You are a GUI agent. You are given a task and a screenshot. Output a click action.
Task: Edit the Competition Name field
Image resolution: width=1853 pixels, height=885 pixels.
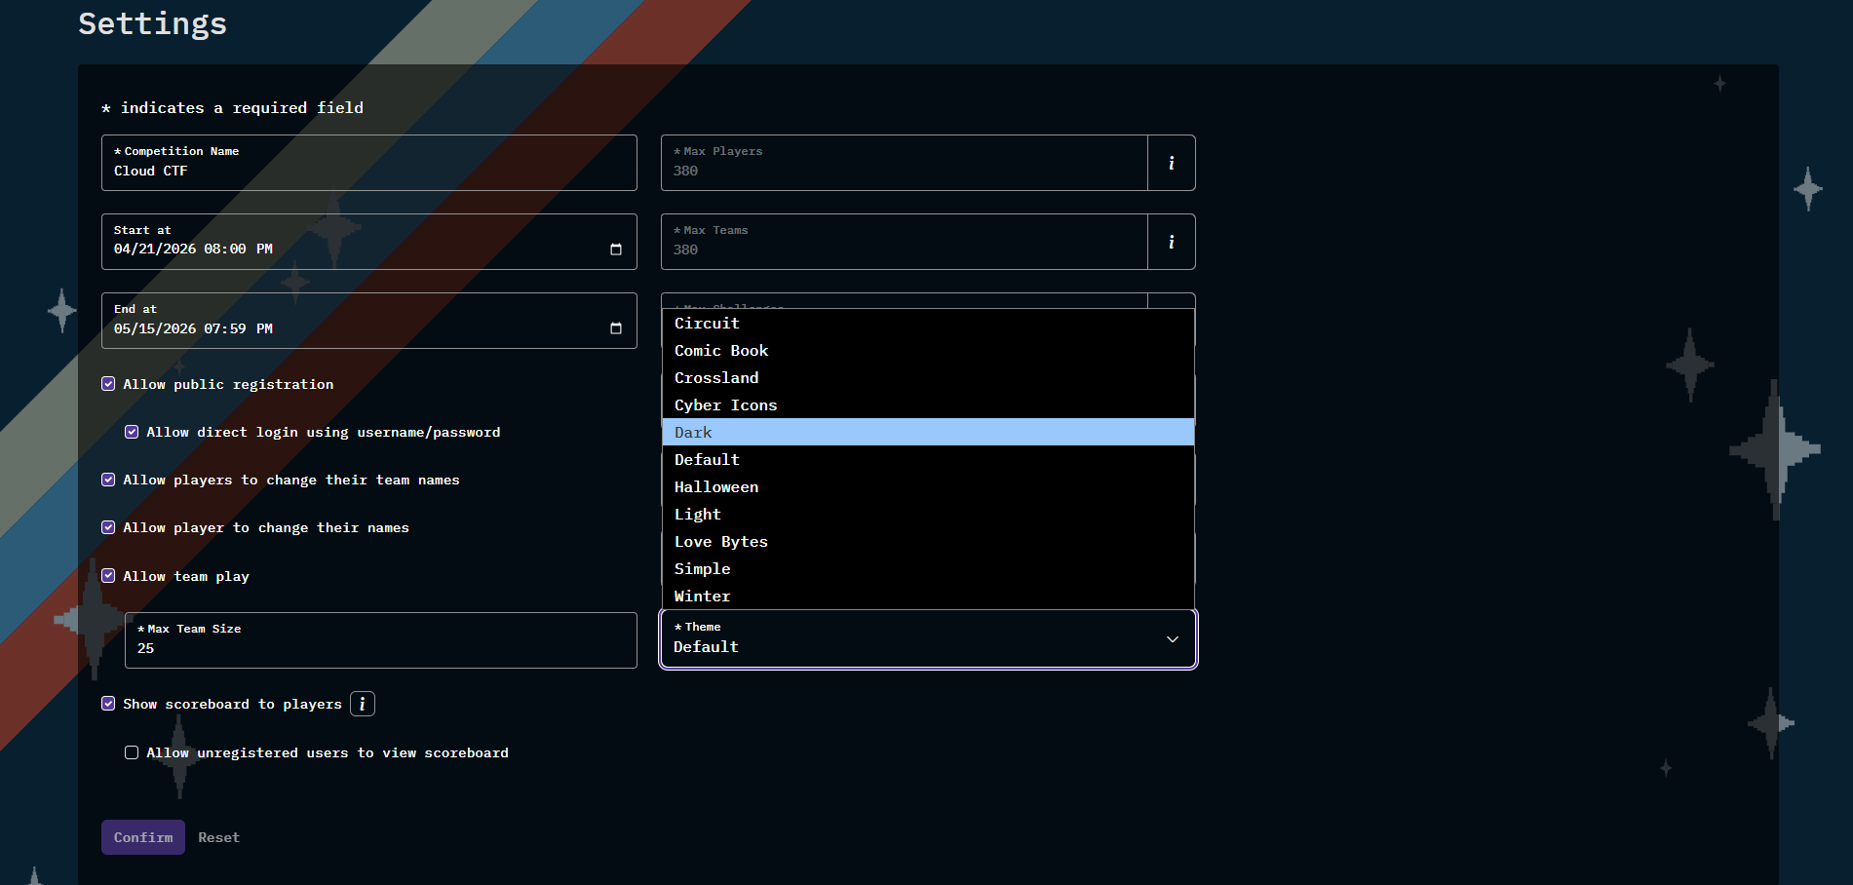click(369, 163)
